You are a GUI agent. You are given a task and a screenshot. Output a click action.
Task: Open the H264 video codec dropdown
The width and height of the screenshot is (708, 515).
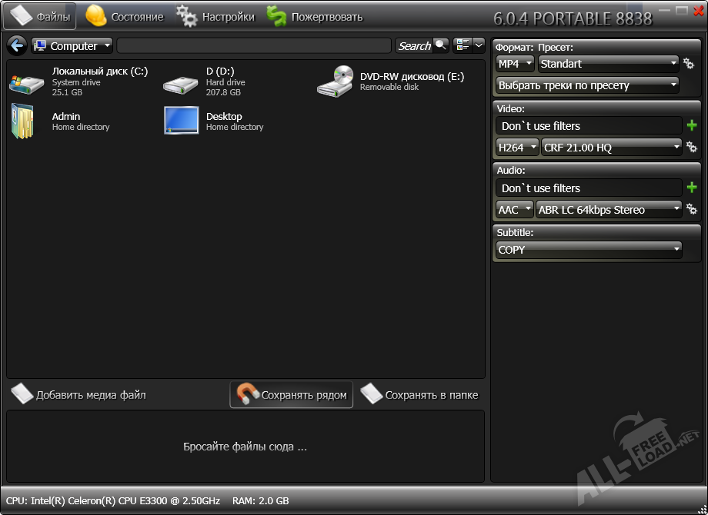(516, 147)
